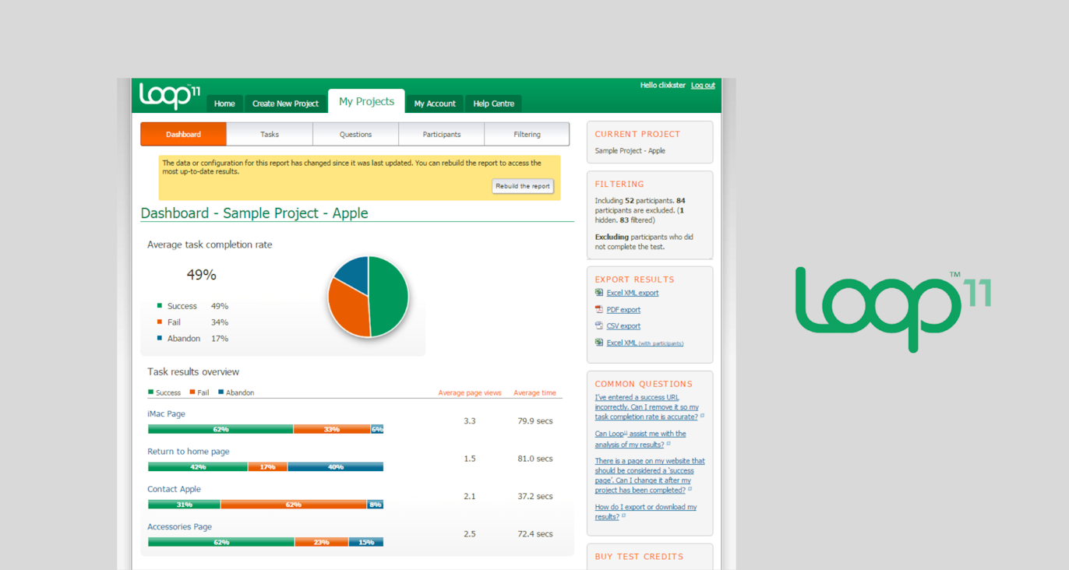Viewport: 1069px width, 570px height.
Task: Open the My Account section
Action: (x=435, y=104)
